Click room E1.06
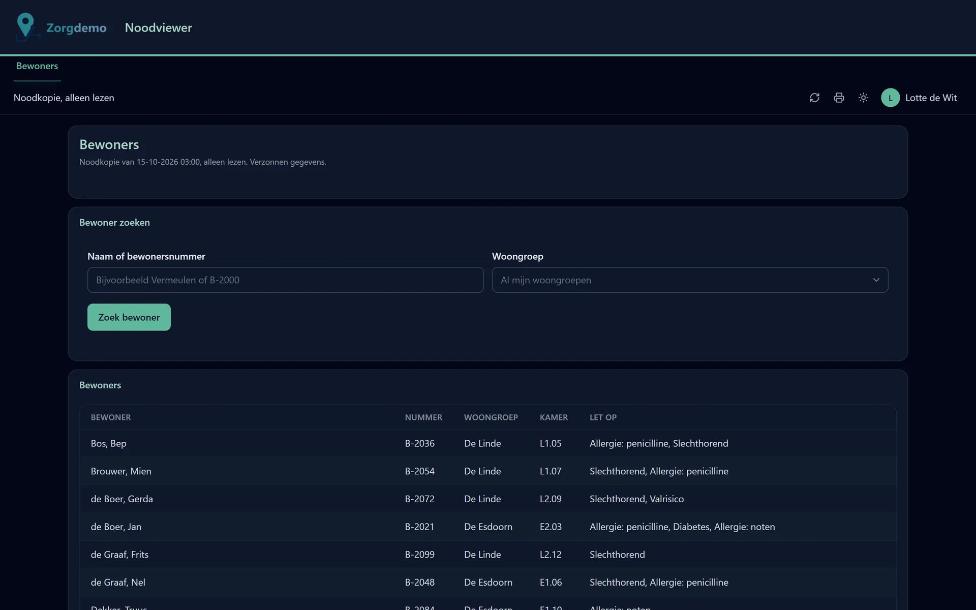 tap(551, 583)
